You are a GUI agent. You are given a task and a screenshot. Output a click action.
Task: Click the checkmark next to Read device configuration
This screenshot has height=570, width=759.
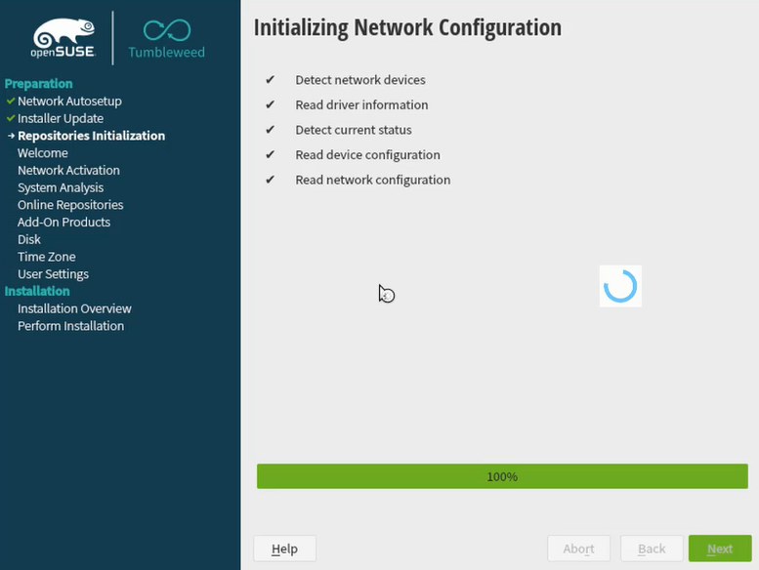pos(271,155)
